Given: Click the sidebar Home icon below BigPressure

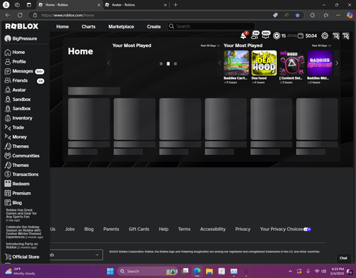Looking at the screenshot, I should pos(8,53).
